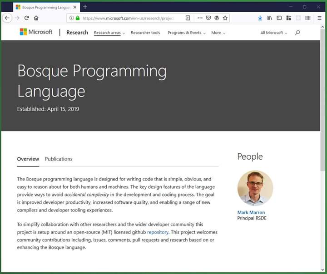Click Mark Marron's profile photo

(x=255, y=188)
